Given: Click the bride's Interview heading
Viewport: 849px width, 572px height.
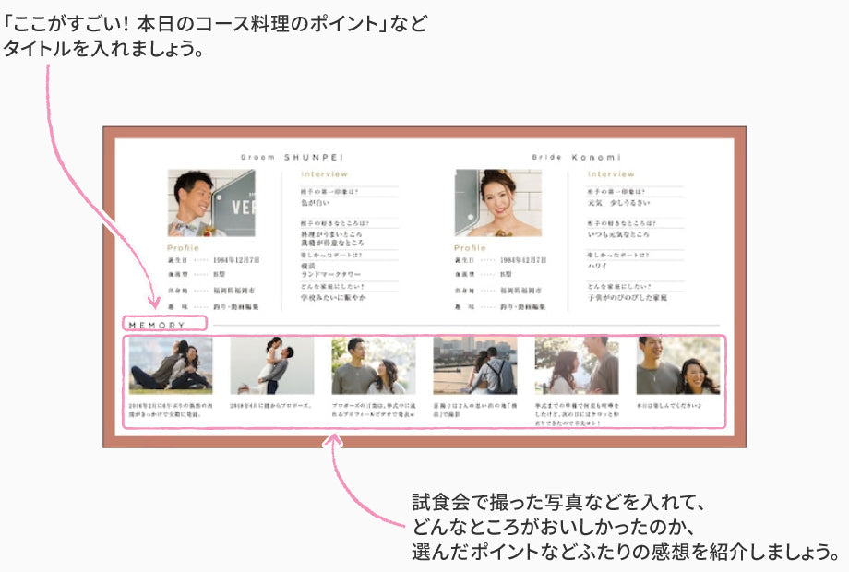Looking at the screenshot, I should click(x=612, y=173).
